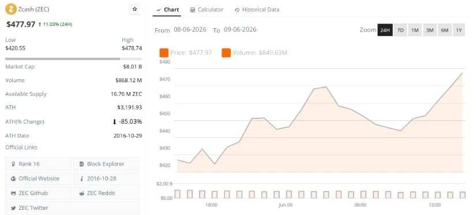Image resolution: width=476 pixels, height=215 pixels.
Task: Click the low-high price range bar
Action: click(73, 59)
